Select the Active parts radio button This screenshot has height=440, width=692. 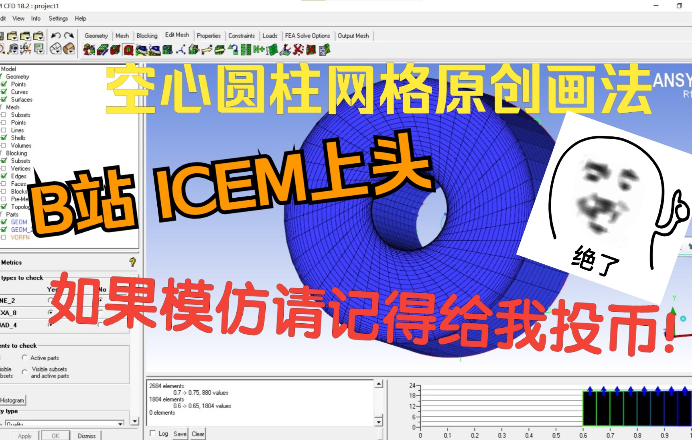[24, 357]
